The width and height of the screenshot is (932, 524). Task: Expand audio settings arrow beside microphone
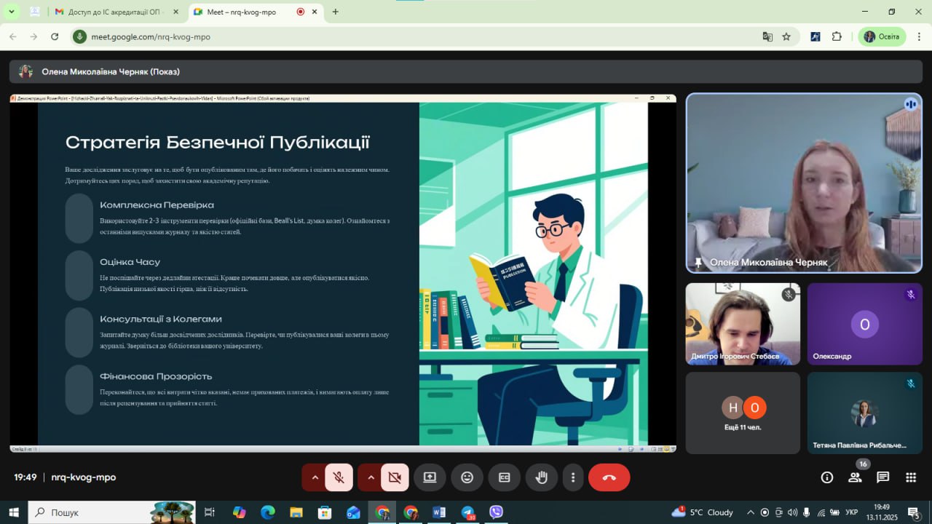315,477
